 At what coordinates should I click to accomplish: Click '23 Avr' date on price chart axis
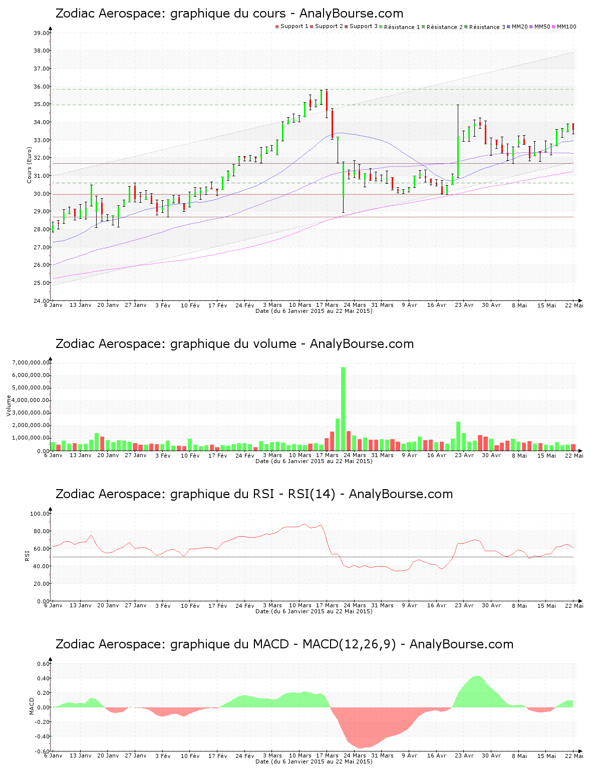click(464, 305)
